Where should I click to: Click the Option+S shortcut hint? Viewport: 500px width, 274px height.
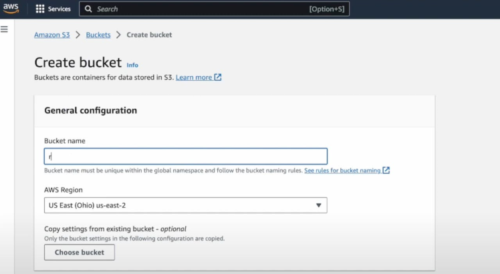pyautogui.click(x=327, y=9)
